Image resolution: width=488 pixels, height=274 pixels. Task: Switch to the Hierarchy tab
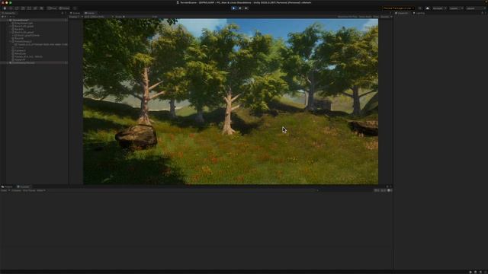9,13
